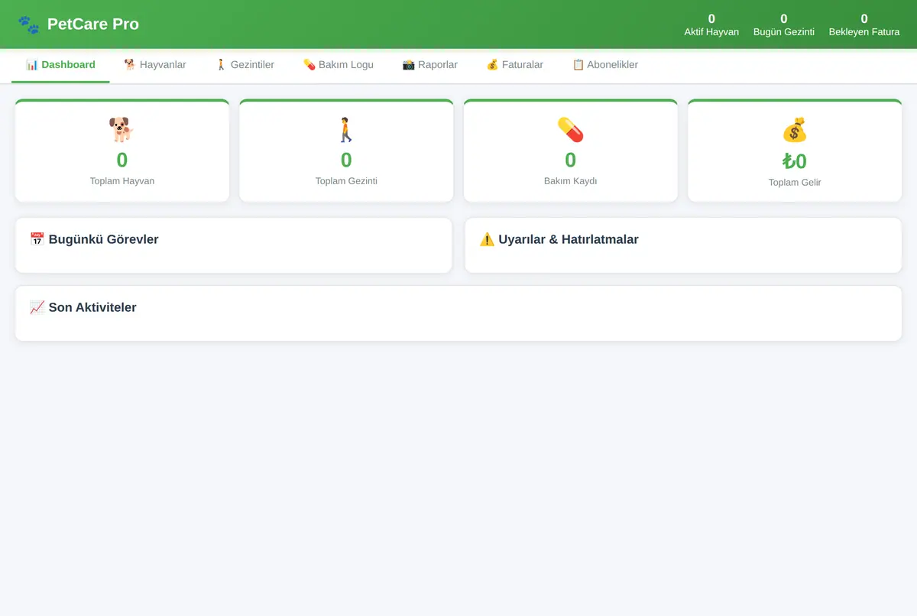Switch to the Faturalar tab
Image resolution: width=917 pixels, height=616 pixels.
515,65
